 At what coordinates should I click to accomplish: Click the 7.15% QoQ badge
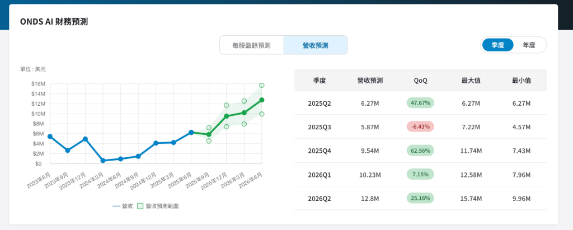(x=420, y=174)
